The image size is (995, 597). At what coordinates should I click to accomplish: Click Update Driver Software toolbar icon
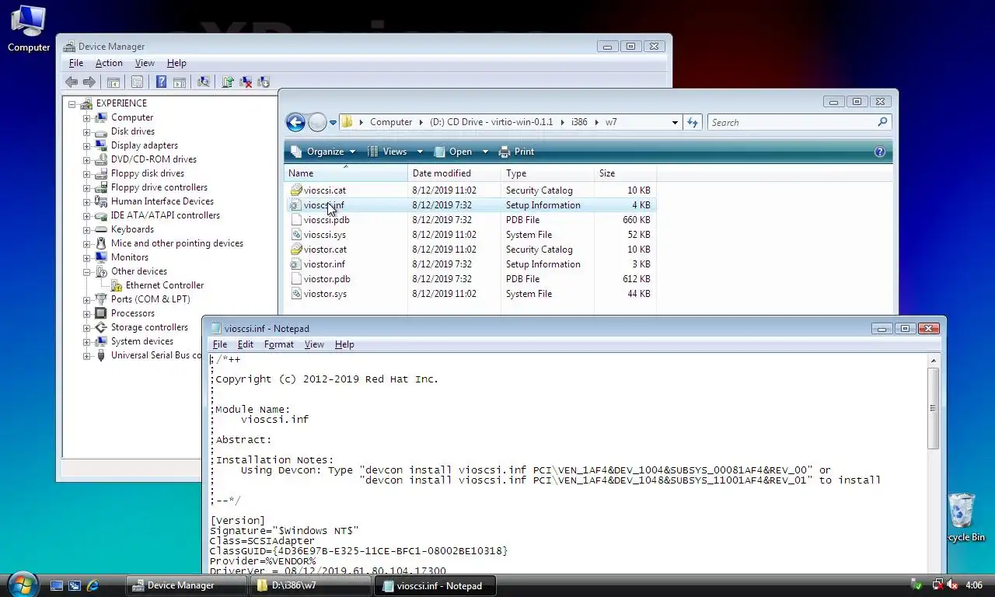coord(228,82)
